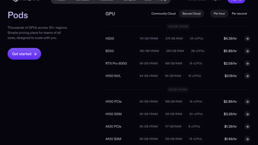Viewport: 258px width, 145px height.
Task: Select the A100 PCIe name
Action: pyautogui.click(x=113, y=126)
